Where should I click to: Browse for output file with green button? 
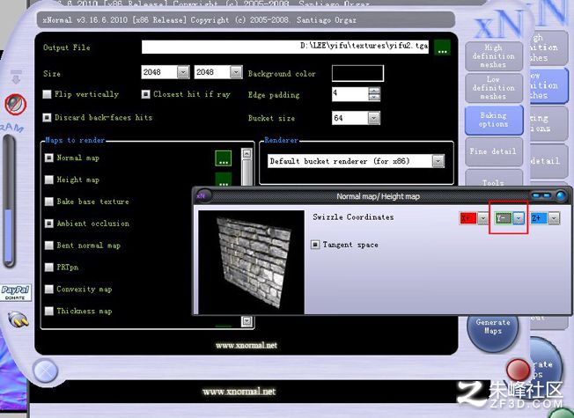point(442,48)
